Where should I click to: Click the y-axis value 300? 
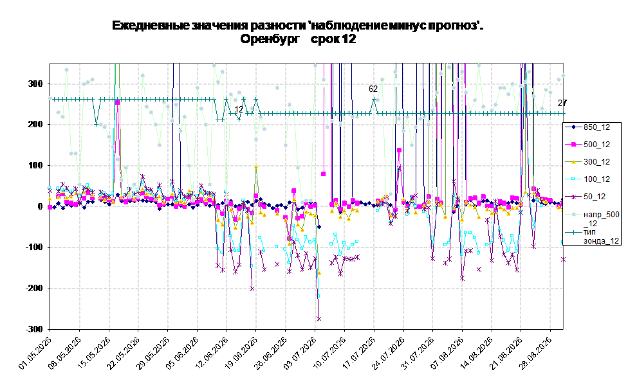coord(35,84)
